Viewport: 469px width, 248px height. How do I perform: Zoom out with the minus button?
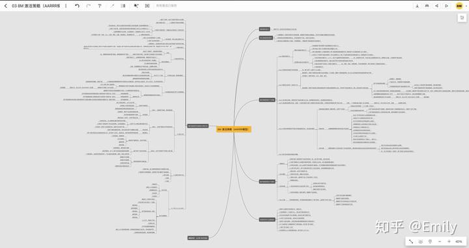point(440,242)
